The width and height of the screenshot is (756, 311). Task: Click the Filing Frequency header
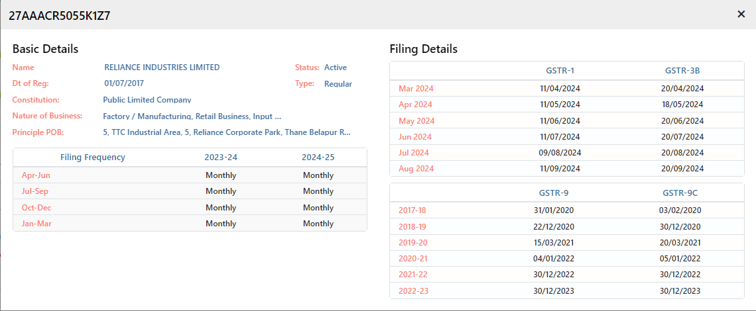(x=93, y=157)
